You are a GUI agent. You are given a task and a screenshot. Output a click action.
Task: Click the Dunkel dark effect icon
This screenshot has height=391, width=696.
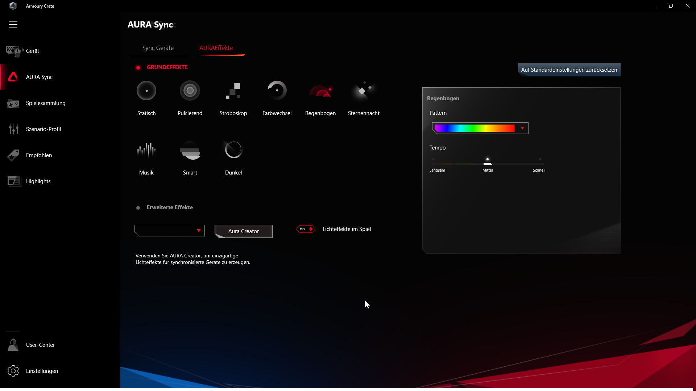click(x=233, y=150)
